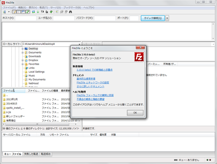Open the 表示(V) menu
217x164 pixels.
pyautogui.click(x=33, y=7)
